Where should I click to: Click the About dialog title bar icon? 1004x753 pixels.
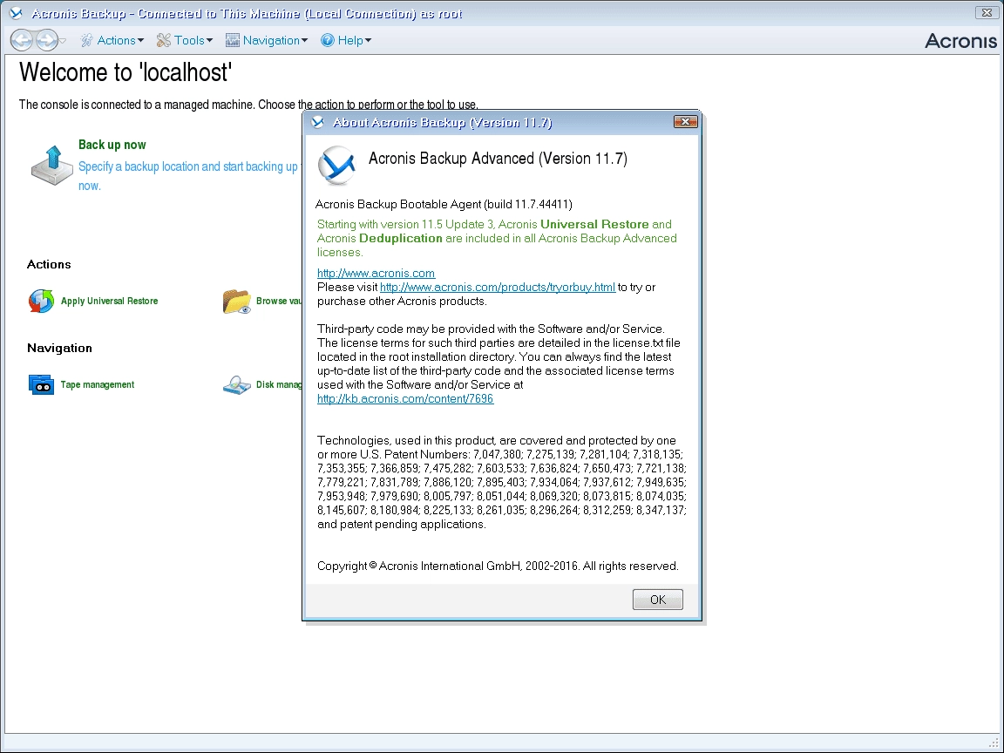coord(317,122)
